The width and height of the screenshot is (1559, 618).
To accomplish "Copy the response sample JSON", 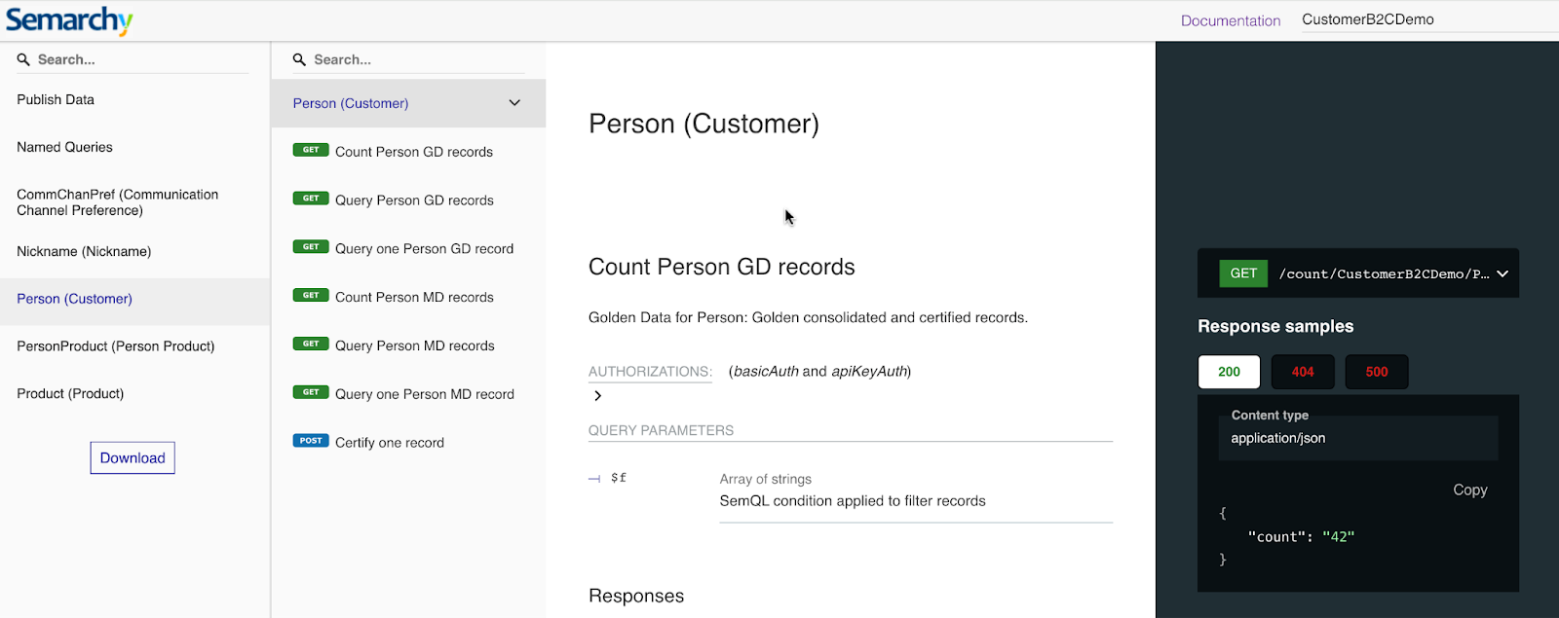I will 1469,491.
